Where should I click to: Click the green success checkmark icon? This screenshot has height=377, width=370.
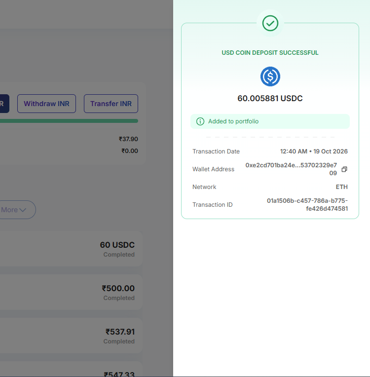(270, 23)
